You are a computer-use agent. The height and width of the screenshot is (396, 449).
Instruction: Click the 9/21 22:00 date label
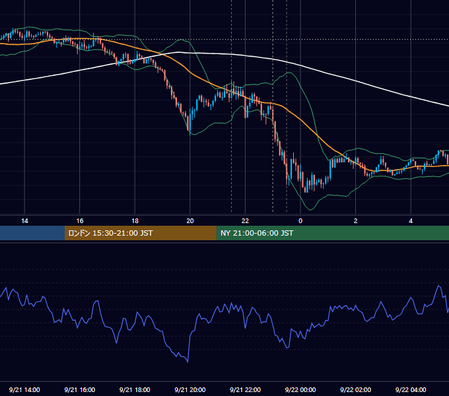(246, 389)
